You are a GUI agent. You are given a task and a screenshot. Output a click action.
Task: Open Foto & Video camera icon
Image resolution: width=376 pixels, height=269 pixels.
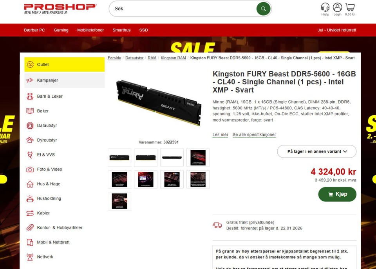[x=30, y=169]
